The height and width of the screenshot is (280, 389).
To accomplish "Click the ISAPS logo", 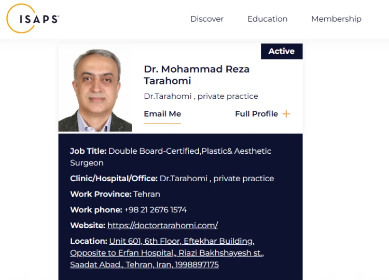I will [x=33, y=19].
